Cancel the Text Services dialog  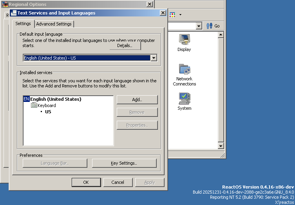click(x=118, y=182)
